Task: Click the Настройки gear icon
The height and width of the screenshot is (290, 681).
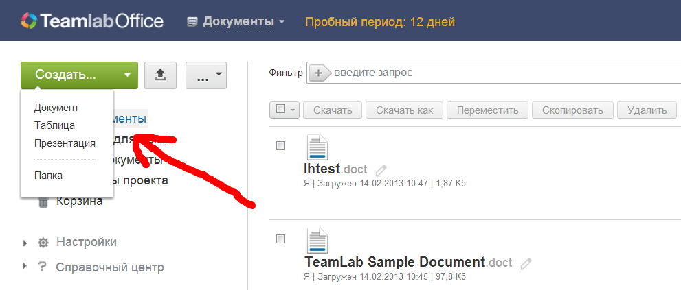Action: click(x=43, y=242)
